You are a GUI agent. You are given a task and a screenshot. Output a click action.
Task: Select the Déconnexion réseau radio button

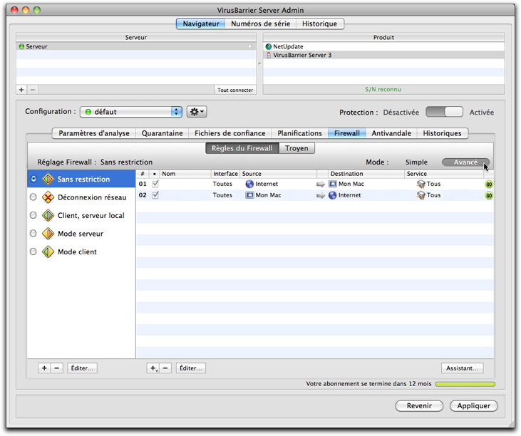point(33,197)
